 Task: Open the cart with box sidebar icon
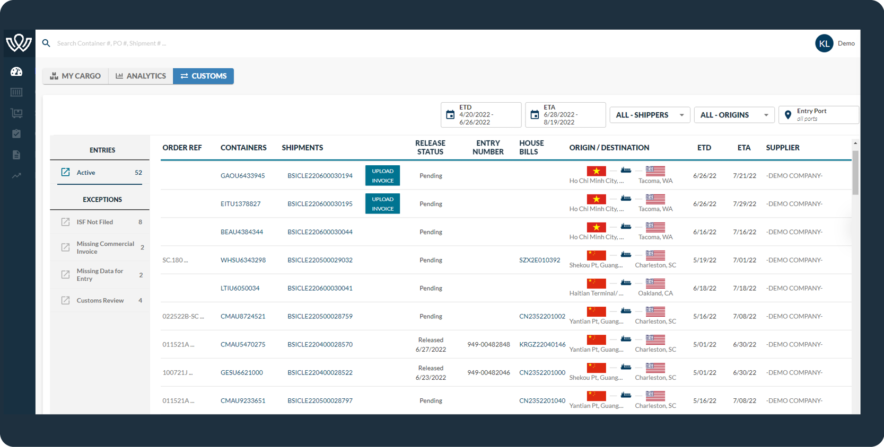point(16,113)
